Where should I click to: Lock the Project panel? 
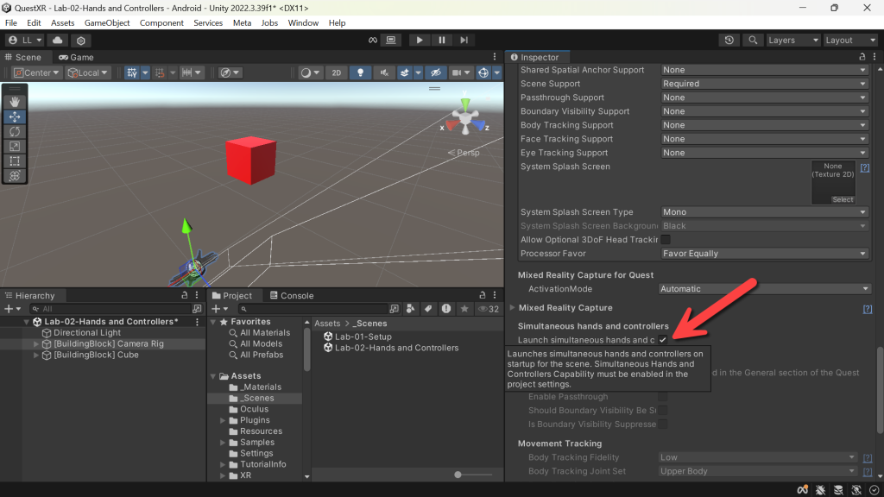[x=482, y=295]
